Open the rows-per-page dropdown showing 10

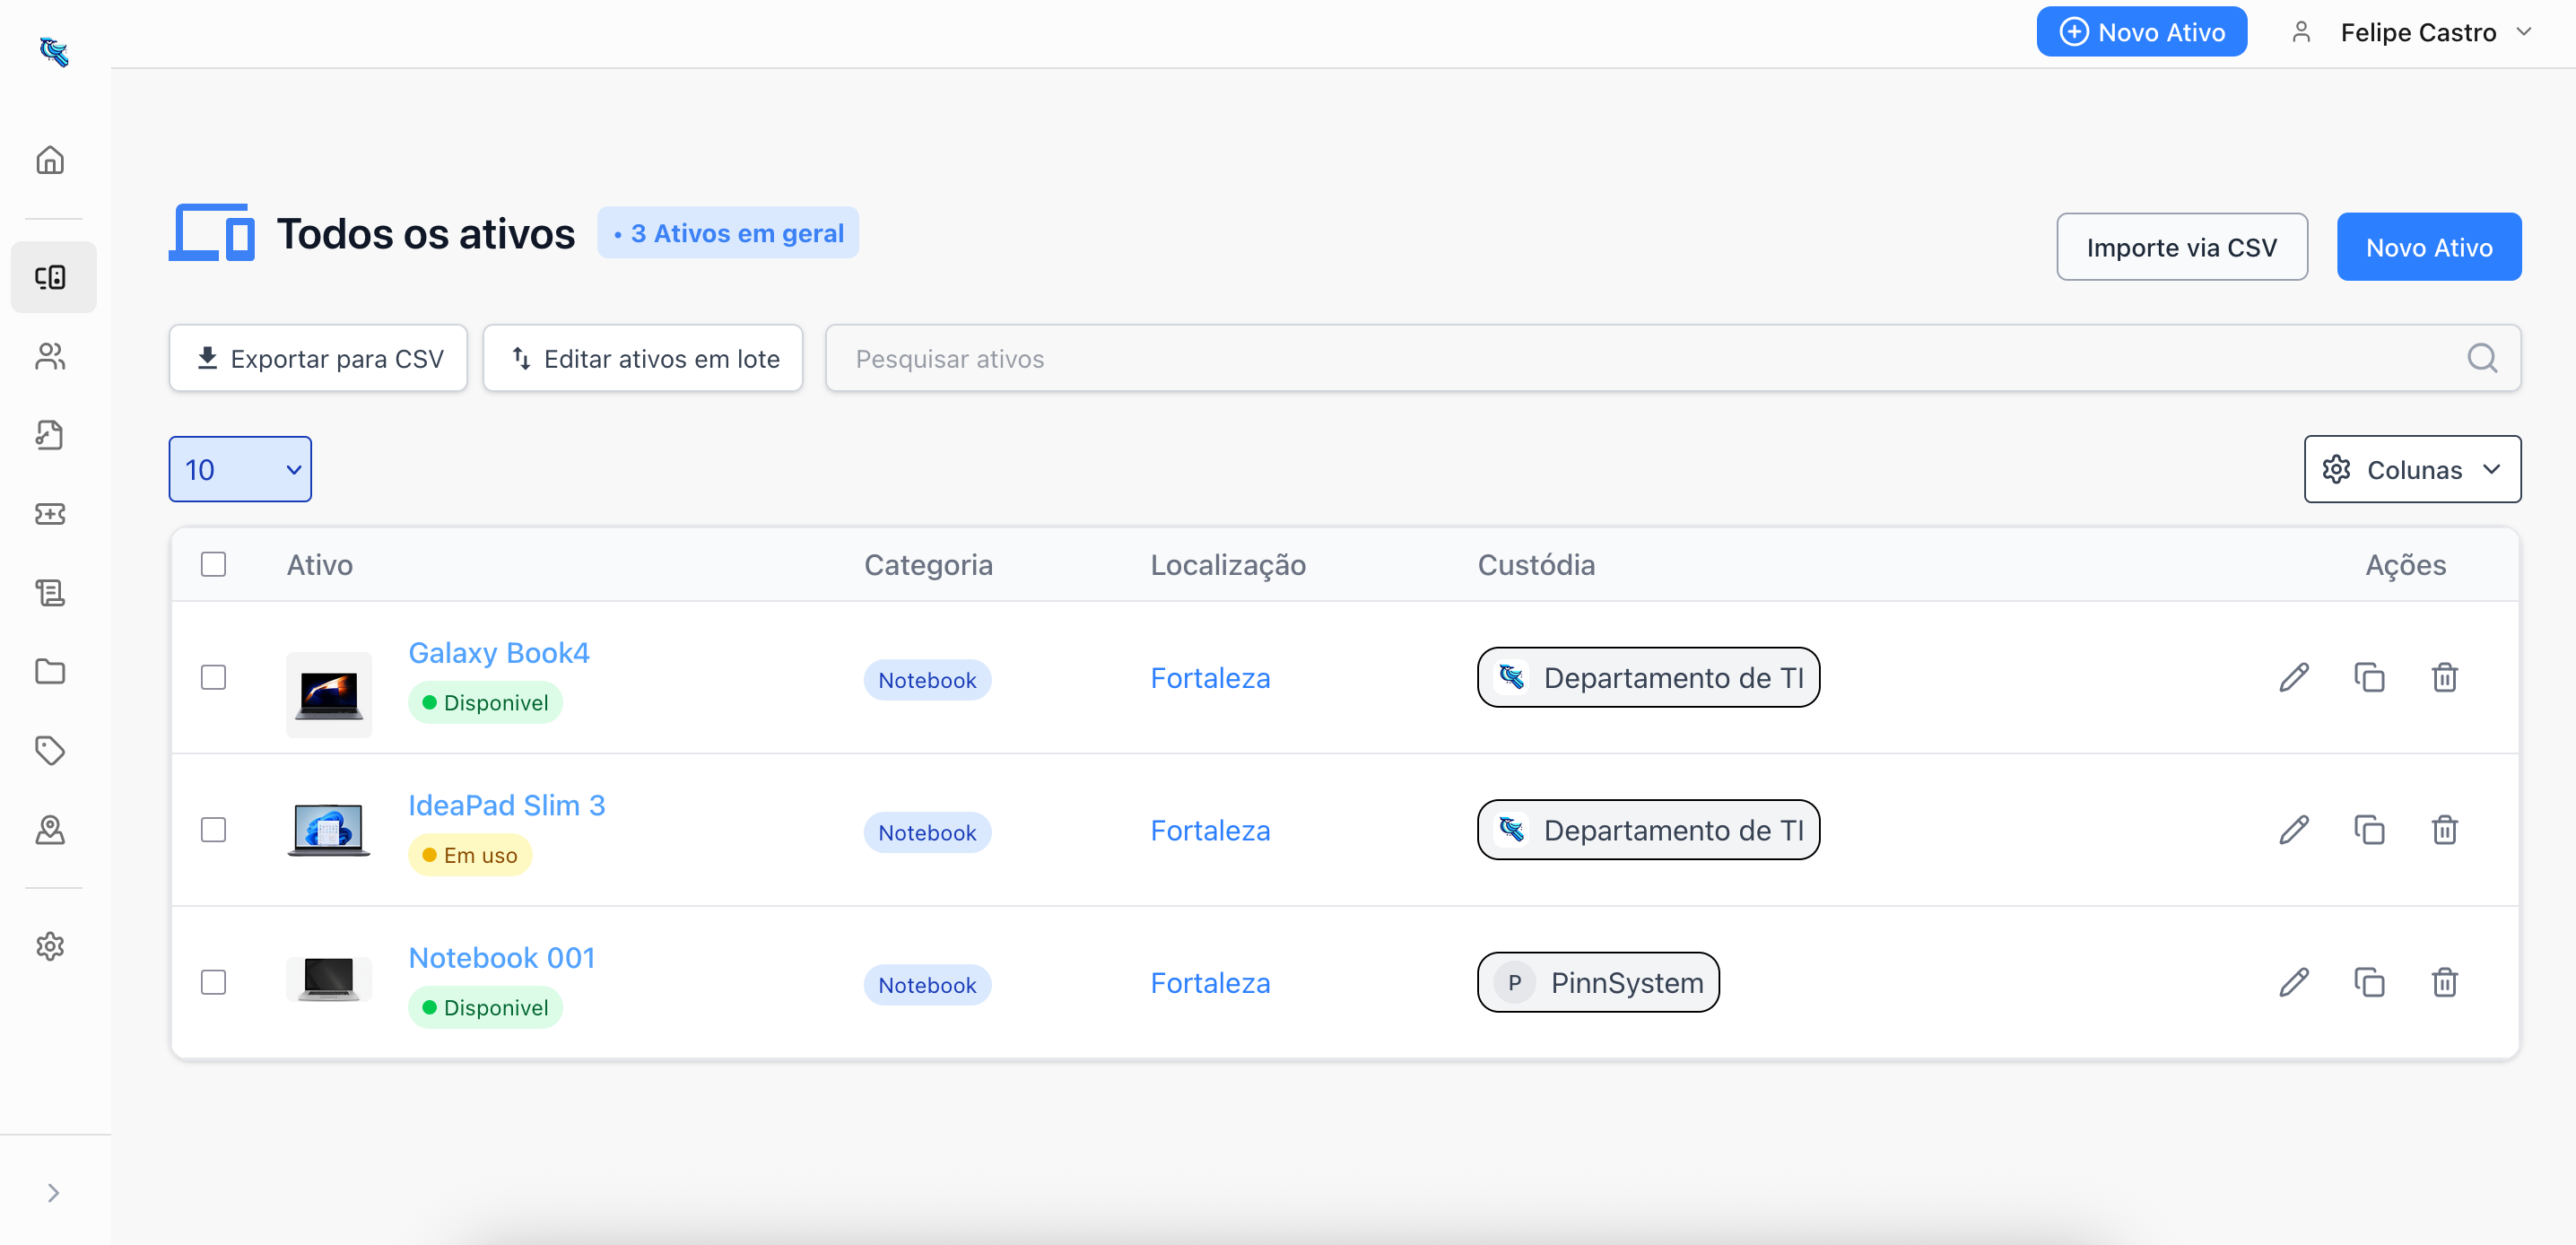(240, 469)
